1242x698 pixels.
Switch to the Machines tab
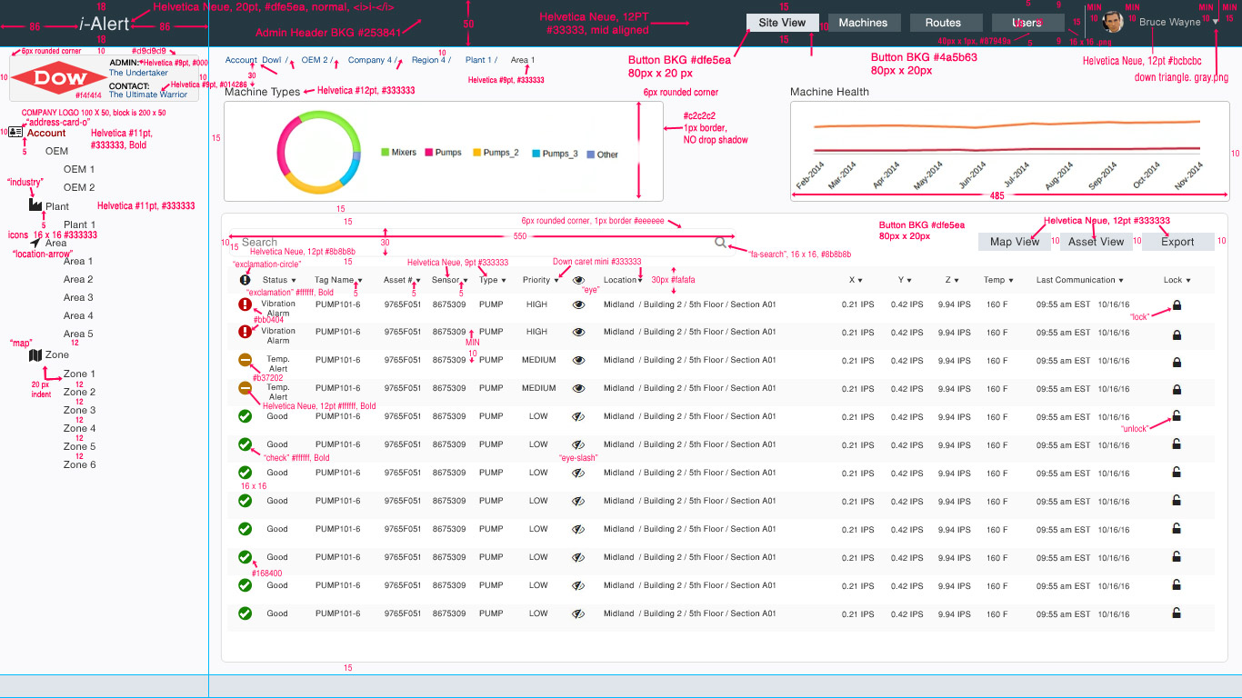click(x=864, y=23)
